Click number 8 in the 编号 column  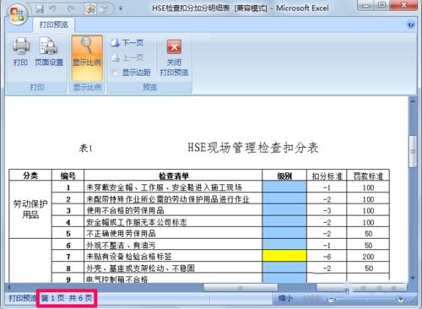pyautogui.click(x=68, y=268)
